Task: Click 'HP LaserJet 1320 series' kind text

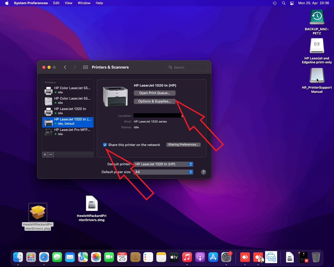Action: [150, 122]
